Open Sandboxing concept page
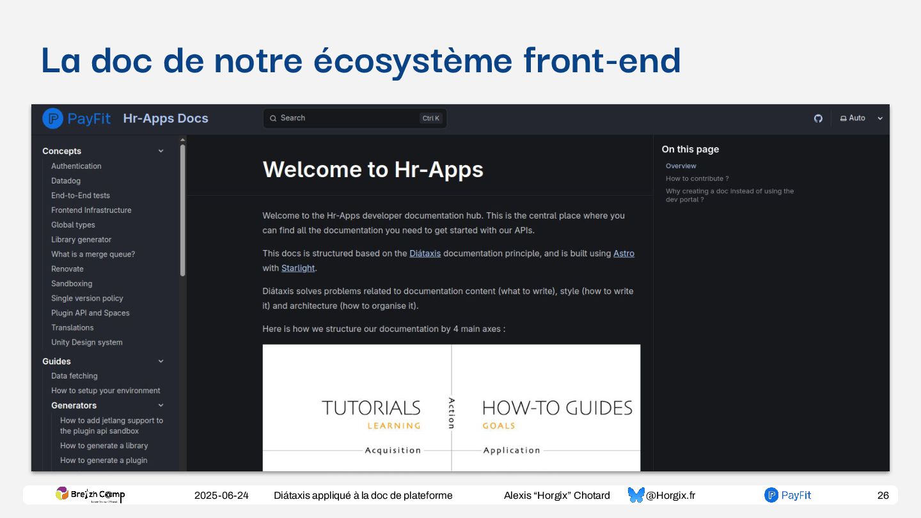Screen dimensions: 921x518 coord(72,284)
